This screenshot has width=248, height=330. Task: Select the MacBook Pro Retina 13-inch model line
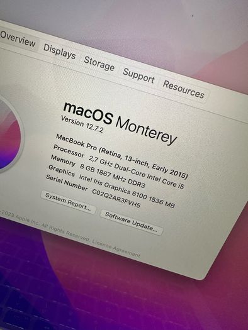[x=121, y=157]
